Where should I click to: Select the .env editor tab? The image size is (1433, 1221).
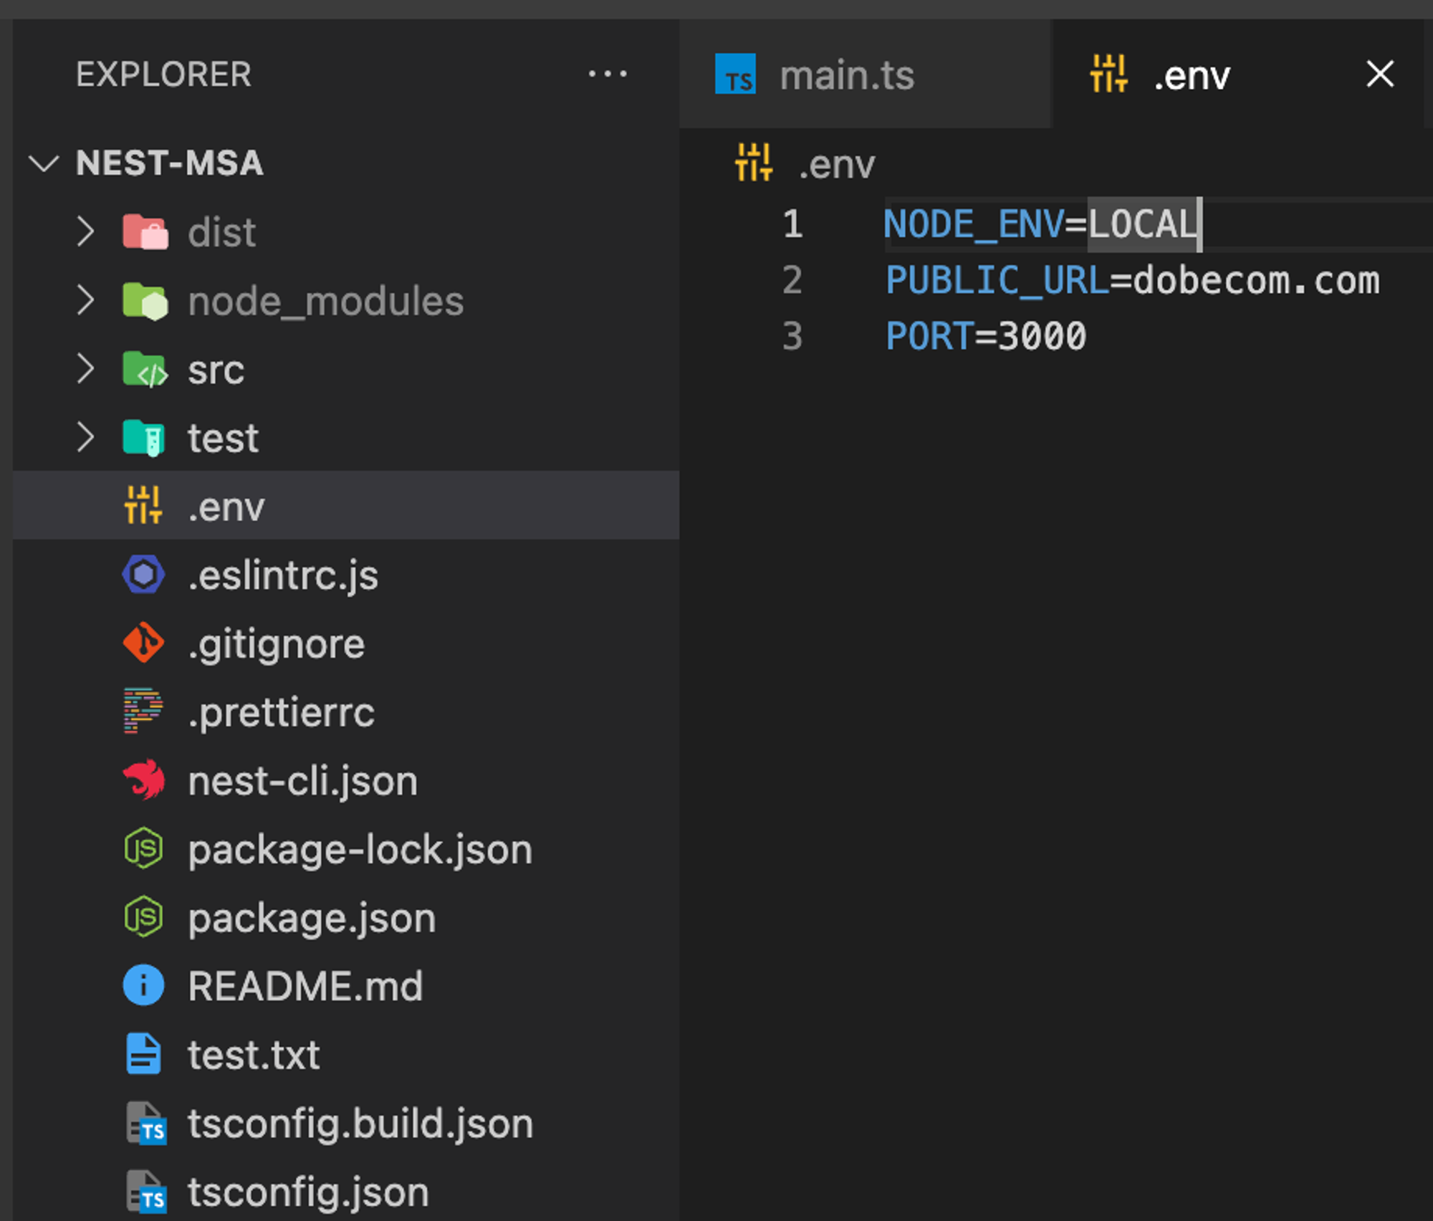[1191, 75]
